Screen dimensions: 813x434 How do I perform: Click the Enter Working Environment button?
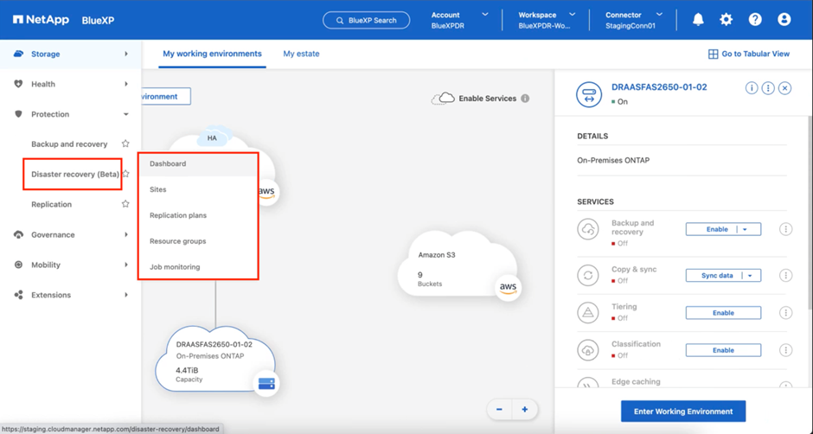click(x=682, y=412)
